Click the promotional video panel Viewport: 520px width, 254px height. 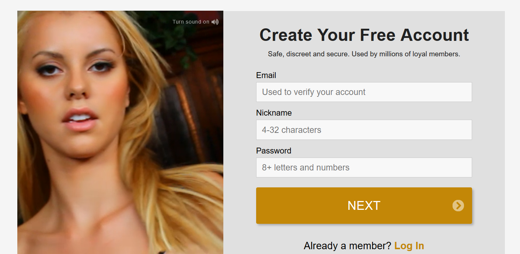pyautogui.click(x=120, y=133)
